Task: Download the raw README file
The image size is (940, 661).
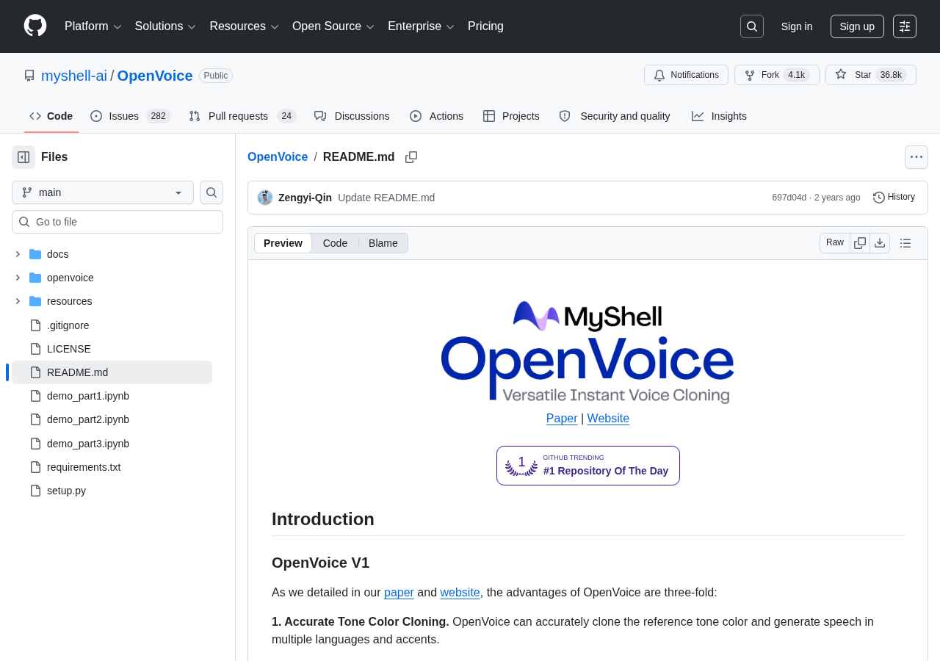Action: [x=880, y=243]
